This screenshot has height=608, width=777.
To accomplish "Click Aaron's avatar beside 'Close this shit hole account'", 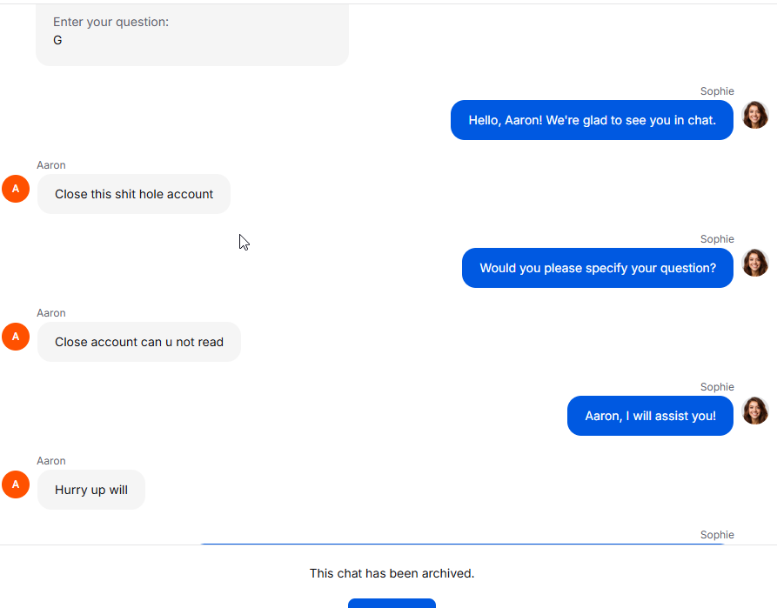I will coord(16,189).
